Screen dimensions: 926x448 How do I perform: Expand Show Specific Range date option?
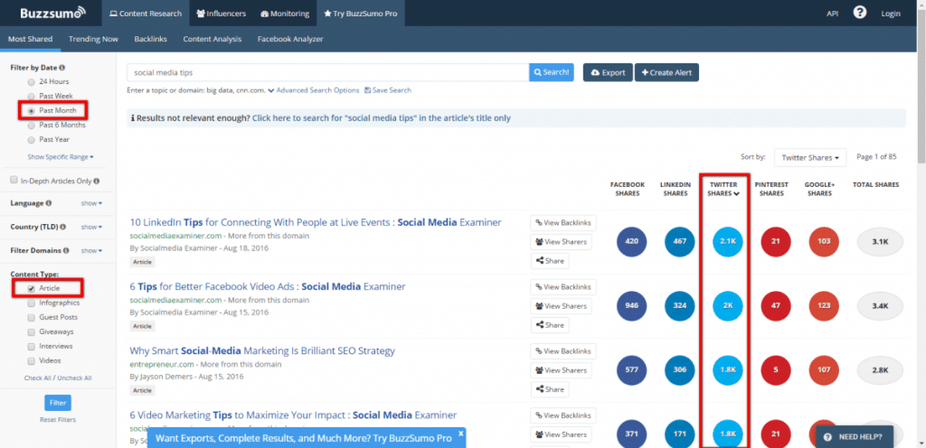[x=61, y=156]
